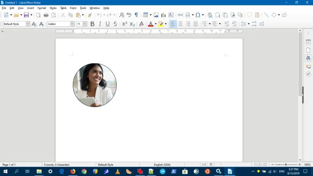The image size is (313, 176).
Task: Open the Insert menu
Action: [31, 8]
